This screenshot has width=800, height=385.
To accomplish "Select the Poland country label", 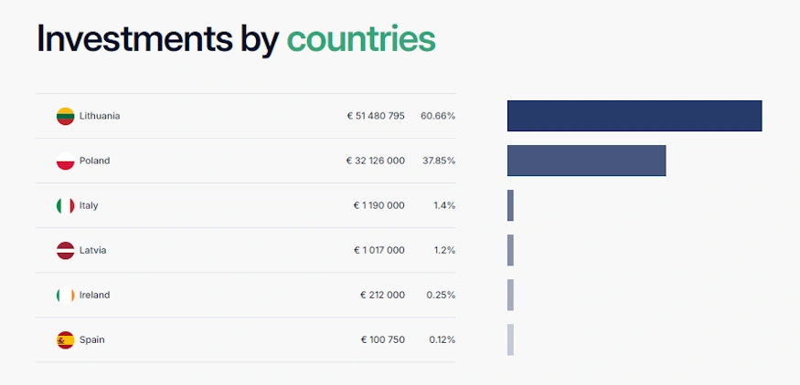I will [x=94, y=161].
